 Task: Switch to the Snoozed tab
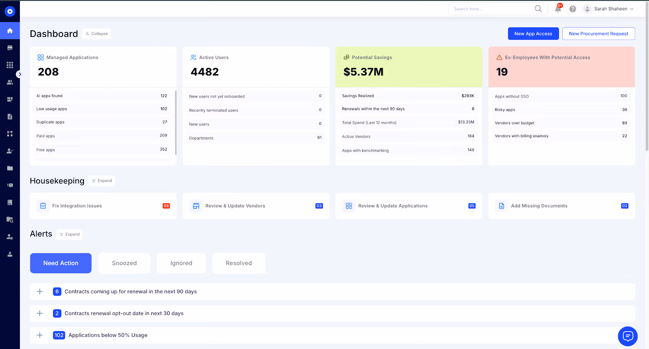pyautogui.click(x=124, y=263)
